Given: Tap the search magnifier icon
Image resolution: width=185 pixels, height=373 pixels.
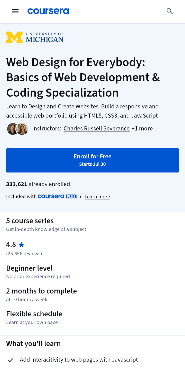Looking at the screenshot, I should pos(170,11).
